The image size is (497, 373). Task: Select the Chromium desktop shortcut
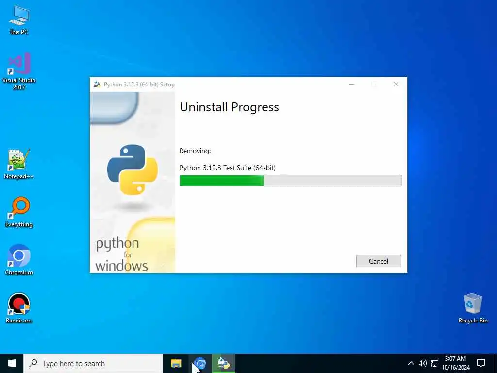click(19, 259)
